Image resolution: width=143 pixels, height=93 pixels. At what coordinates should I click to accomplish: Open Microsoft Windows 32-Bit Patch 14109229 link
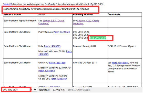[x=55, y=53]
